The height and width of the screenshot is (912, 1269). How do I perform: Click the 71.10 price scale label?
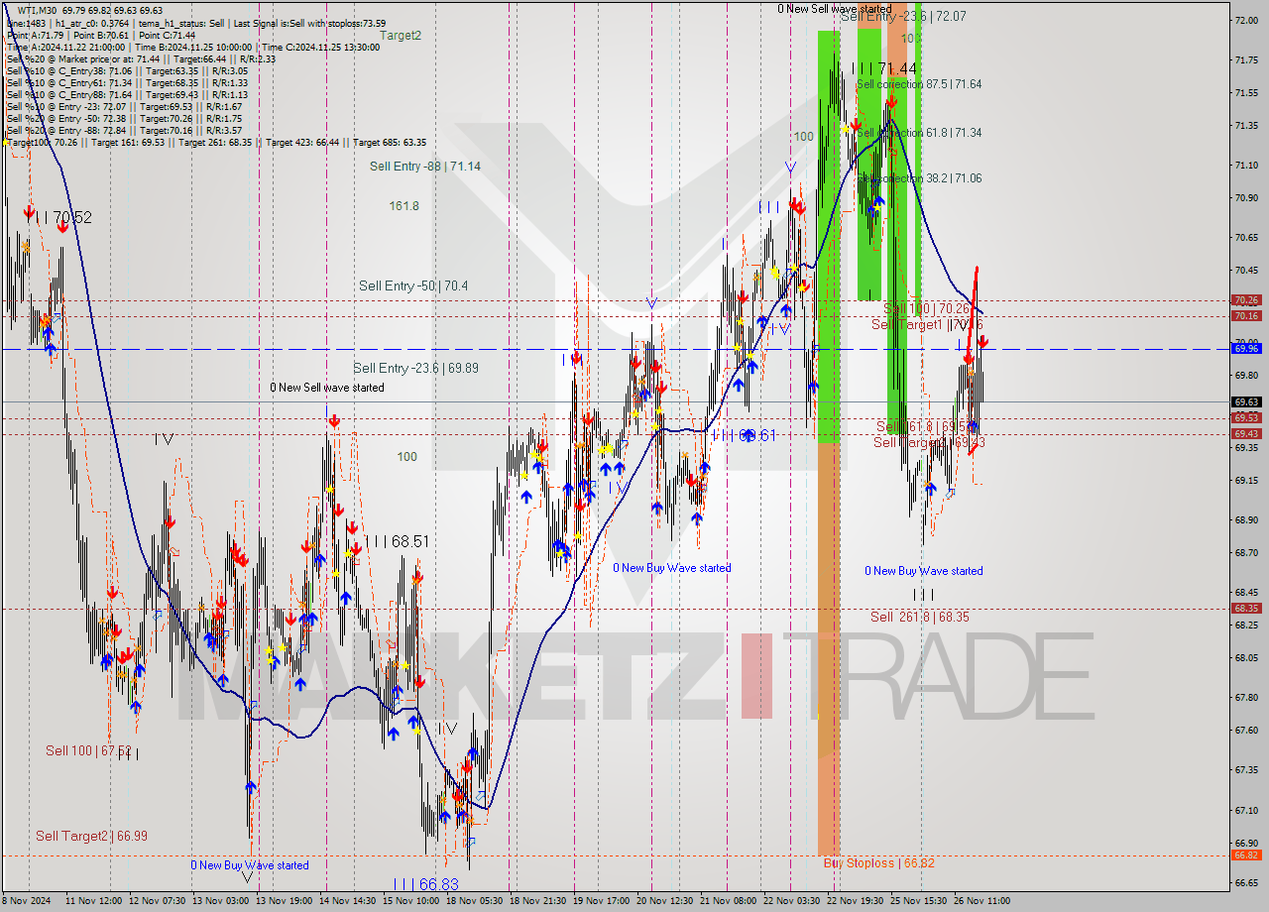pos(1246,165)
